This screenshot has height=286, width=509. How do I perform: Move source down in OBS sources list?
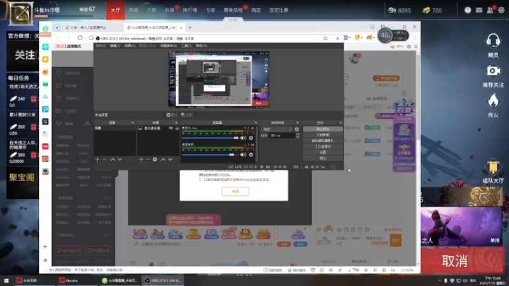[x=170, y=160]
